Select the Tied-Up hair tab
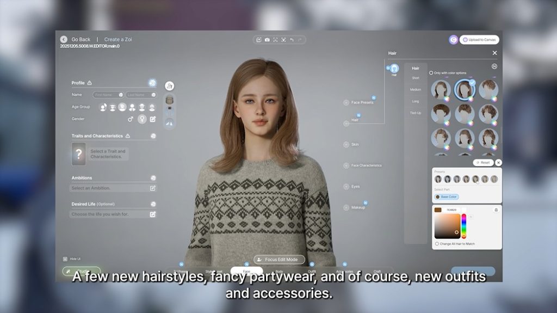Image resolution: width=557 pixels, height=313 pixels. 416,113
